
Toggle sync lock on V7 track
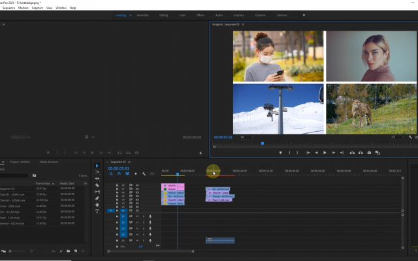tap(131, 189)
